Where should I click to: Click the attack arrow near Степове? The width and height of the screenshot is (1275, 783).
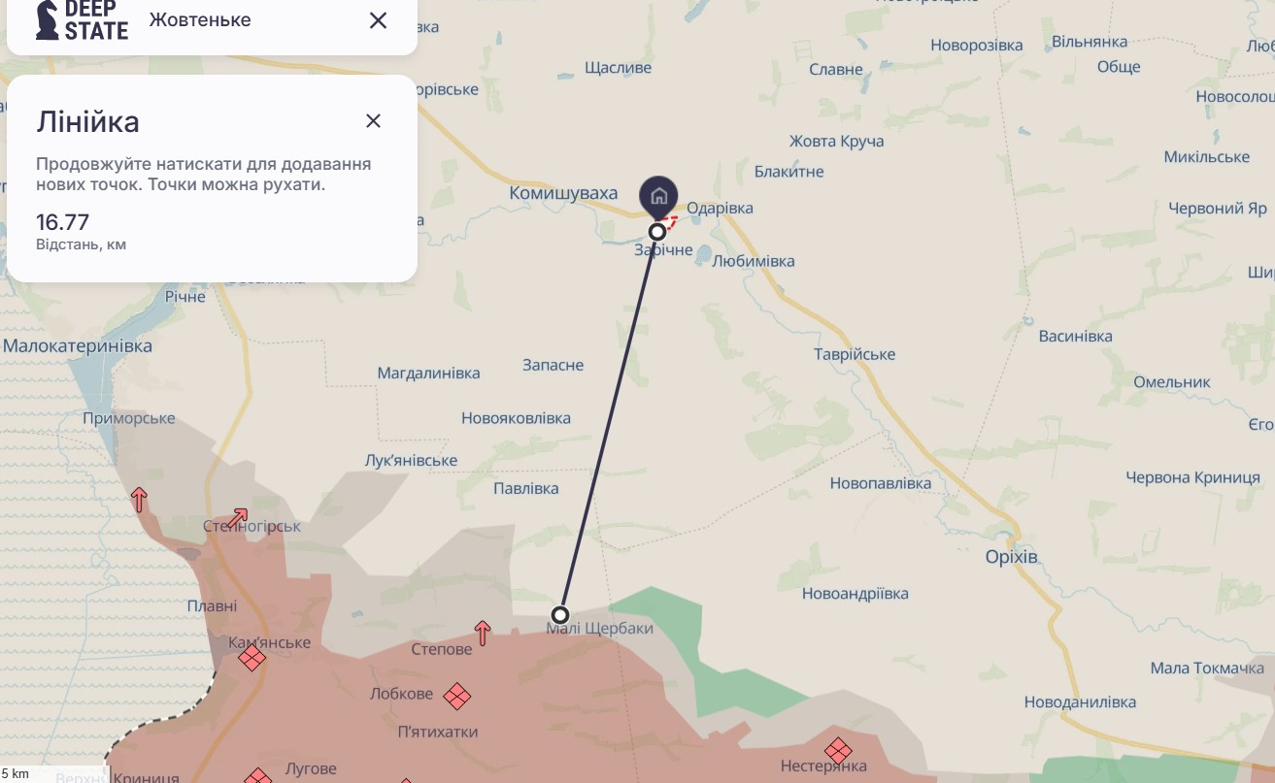[x=483, y=634]
